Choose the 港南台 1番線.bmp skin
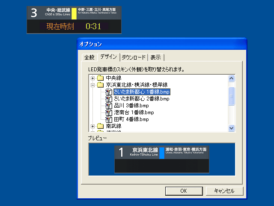Viewport: 274px width, 206px height. pyautogui.click(x=134, y=112)
